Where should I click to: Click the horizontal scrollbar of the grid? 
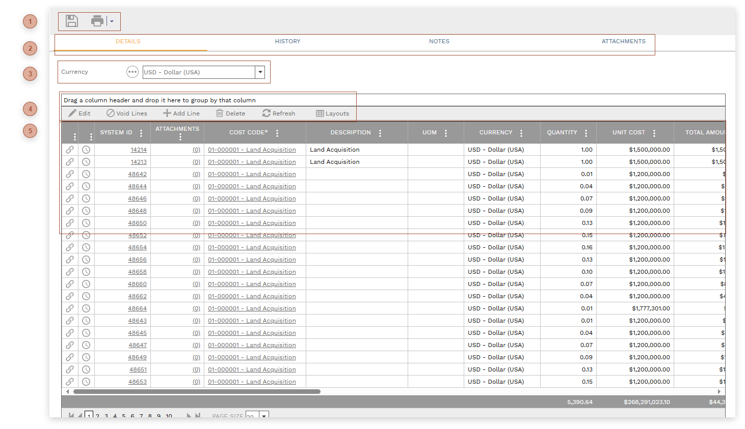coord(197,392)
